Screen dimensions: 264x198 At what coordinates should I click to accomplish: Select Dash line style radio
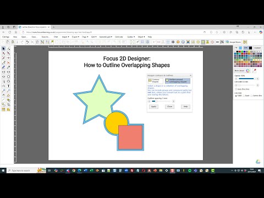[x=244, y=96]
